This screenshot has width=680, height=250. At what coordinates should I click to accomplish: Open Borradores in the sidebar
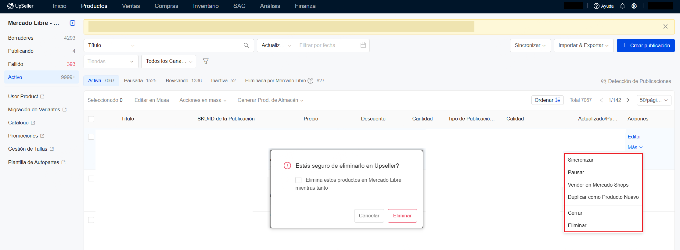(x=41, y=38)
